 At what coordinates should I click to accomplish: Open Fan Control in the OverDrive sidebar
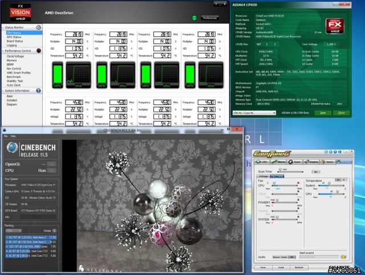pos(14,68)
